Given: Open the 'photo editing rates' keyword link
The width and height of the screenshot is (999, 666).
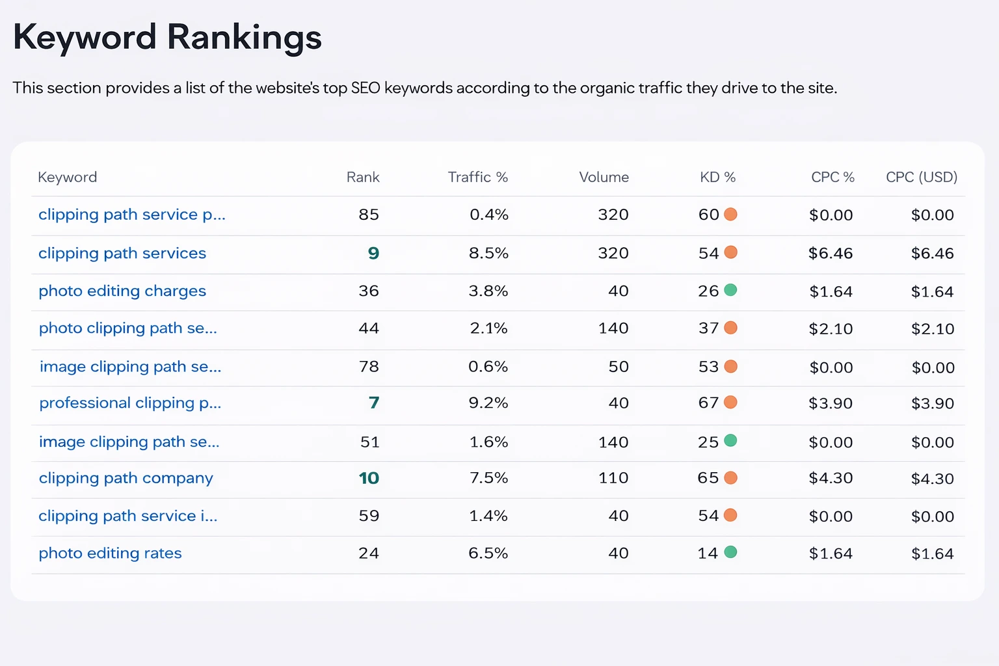Looking at the screenshot, I should [x=110, y=553].
